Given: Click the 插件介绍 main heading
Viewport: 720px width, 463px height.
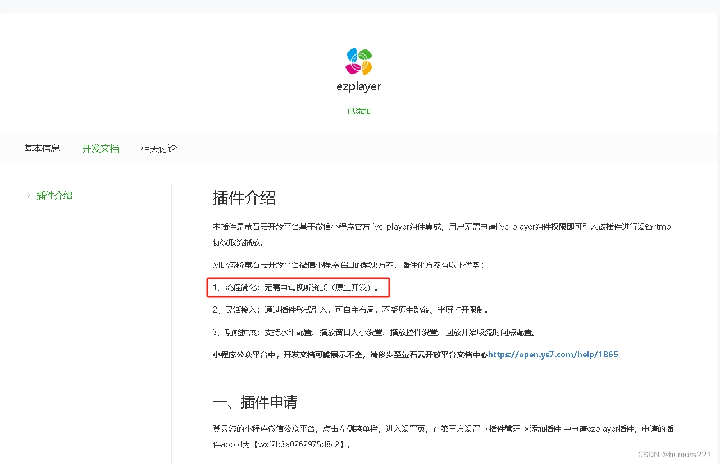Looking at the screenshot, I should pos(244,198).
